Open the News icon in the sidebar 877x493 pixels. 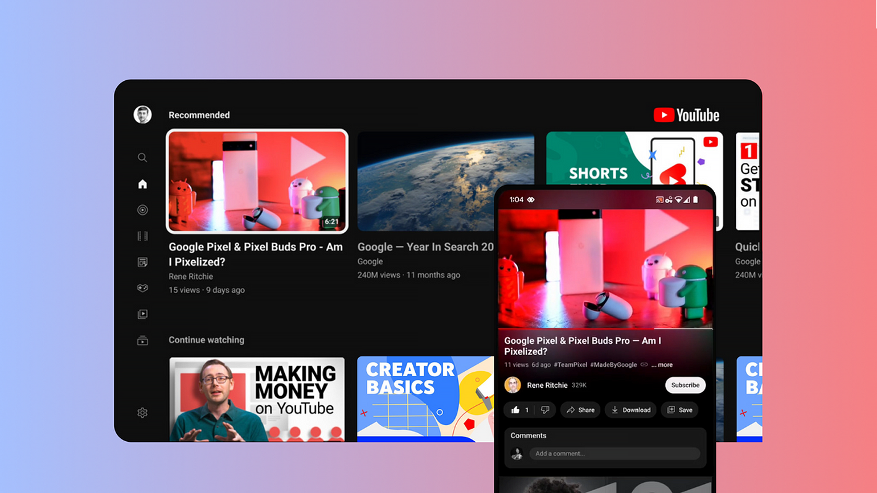pos(142,262)
